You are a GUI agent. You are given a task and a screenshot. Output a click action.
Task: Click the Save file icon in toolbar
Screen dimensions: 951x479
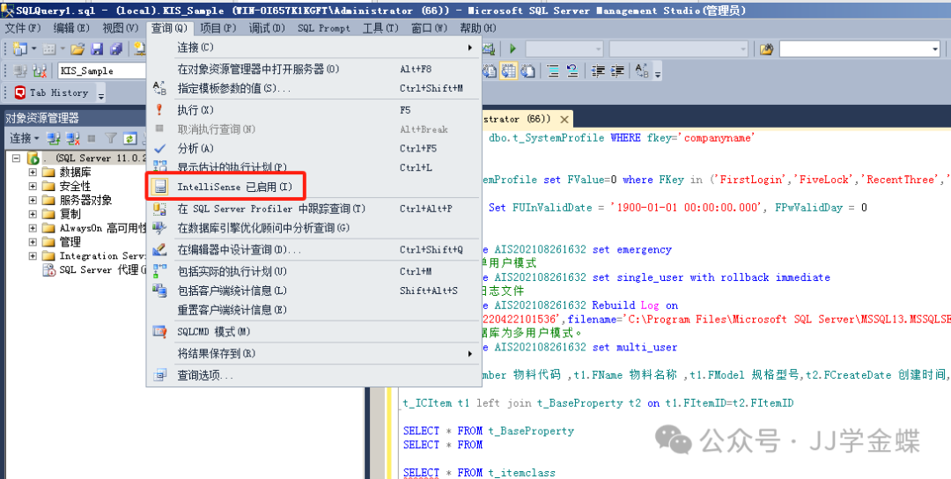(97, 48)
